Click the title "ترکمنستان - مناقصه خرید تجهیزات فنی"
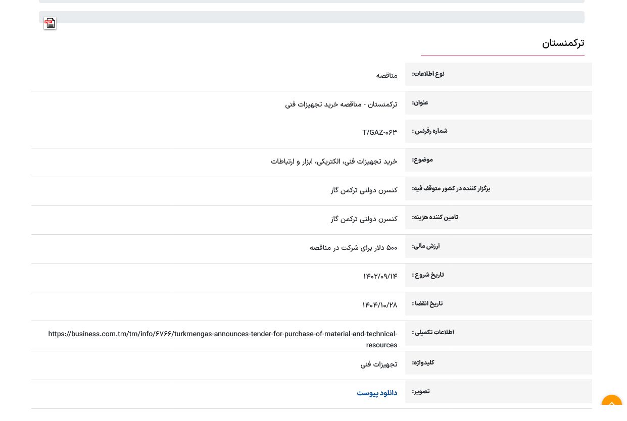This screenshot has height=421, width=627. coord(341,104)
